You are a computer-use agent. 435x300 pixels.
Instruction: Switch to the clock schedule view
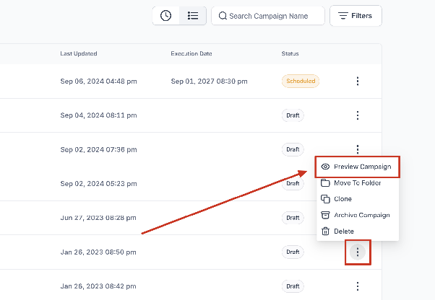pos(166,16)
